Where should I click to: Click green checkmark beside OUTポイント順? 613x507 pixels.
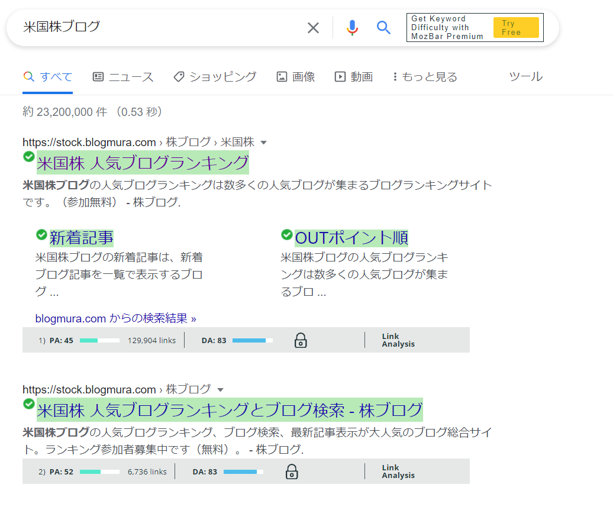(x=286, y=235)
